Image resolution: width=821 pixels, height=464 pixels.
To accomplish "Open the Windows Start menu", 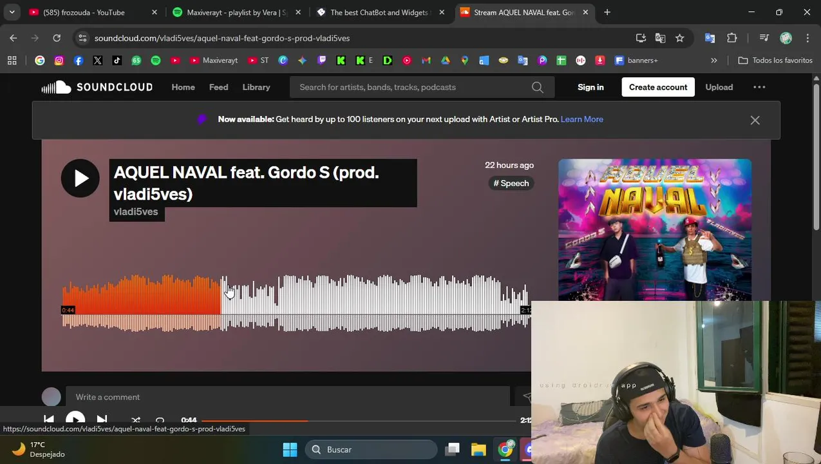I will pyautogui.click(x=290, y=449).
